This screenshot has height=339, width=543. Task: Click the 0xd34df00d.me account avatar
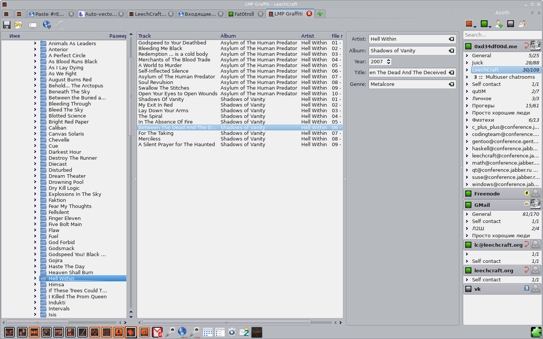[x=535, y=46]
